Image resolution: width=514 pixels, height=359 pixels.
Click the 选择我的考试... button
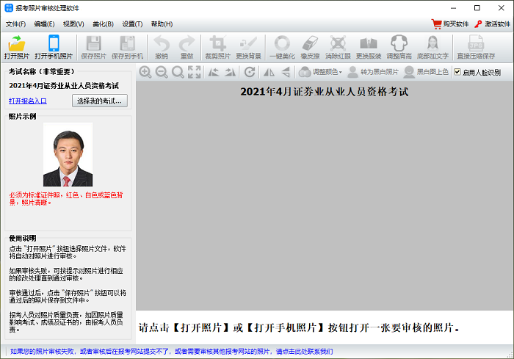click(x=101, y=101)
